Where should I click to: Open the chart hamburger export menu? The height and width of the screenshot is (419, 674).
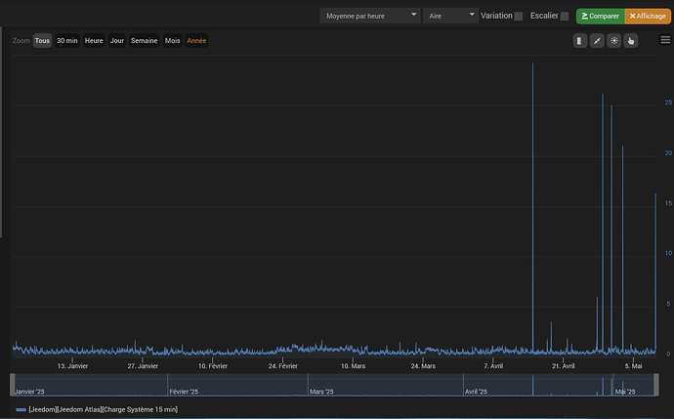665,40
